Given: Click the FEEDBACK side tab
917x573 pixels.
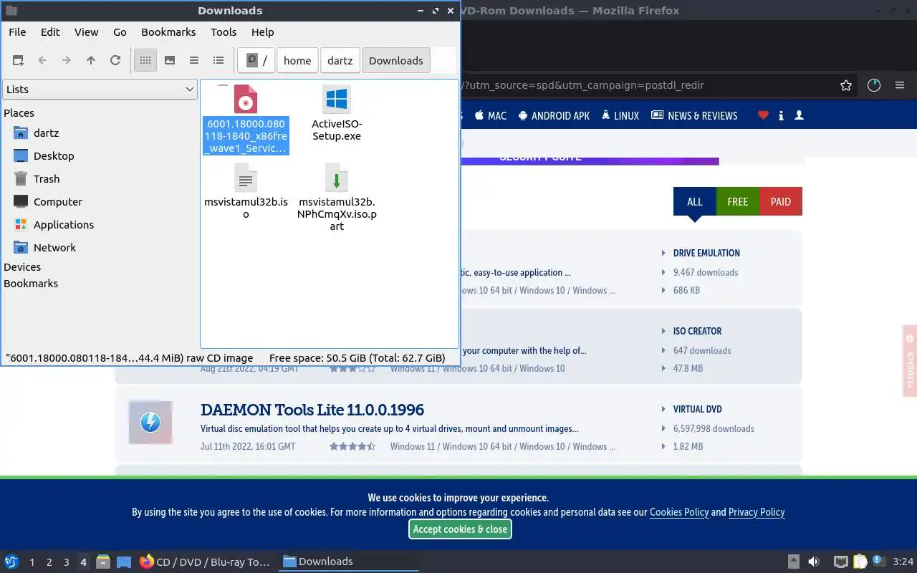Looking at the screenshot, I should tap(910, 361).
